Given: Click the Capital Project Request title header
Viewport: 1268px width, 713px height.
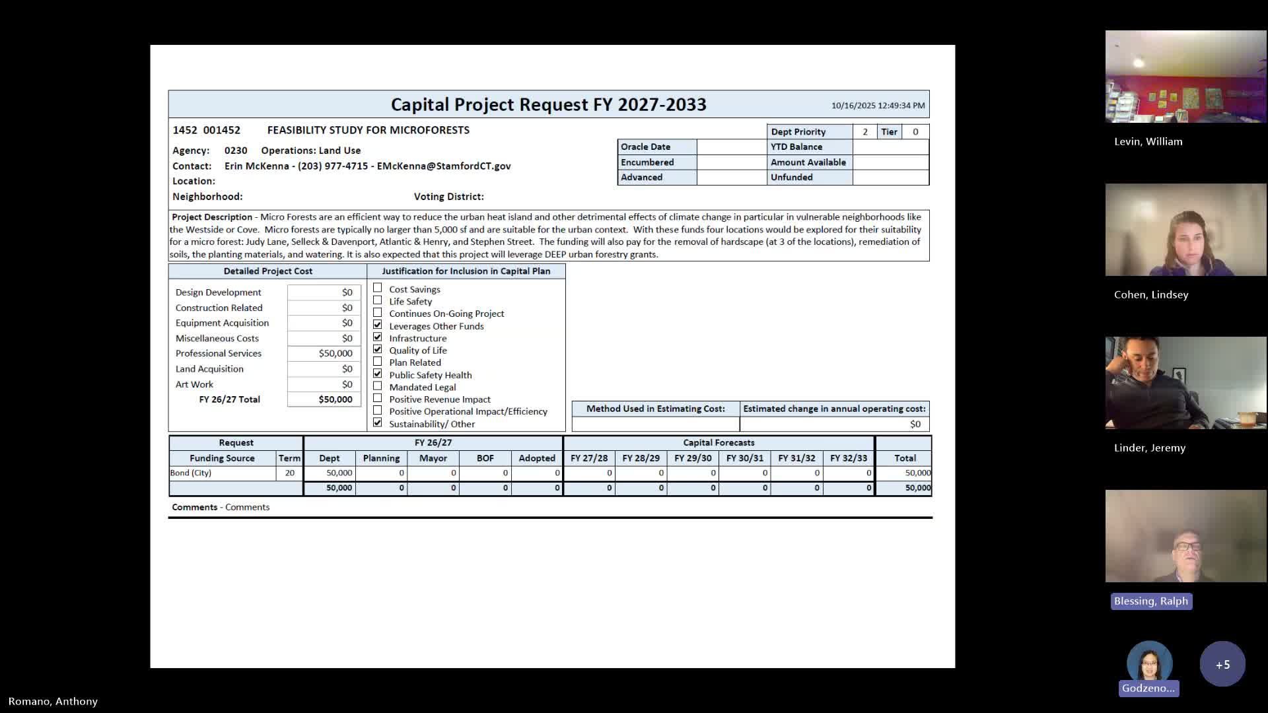Looking at the screenshot, I should click(548, 104).
